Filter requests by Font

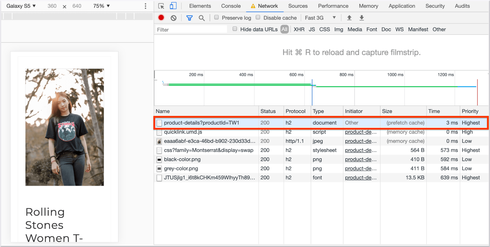click(x=372, y=29)
